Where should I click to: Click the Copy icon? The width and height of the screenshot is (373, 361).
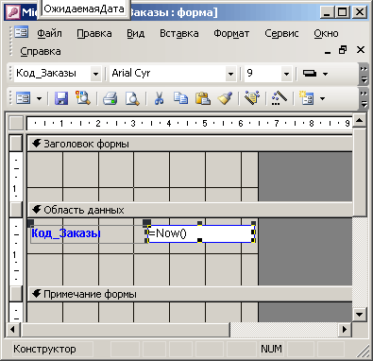coord(180,98)
